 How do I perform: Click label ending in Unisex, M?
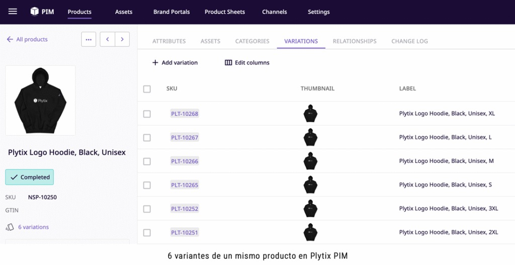pyautogui.click(x=447, y=161)
